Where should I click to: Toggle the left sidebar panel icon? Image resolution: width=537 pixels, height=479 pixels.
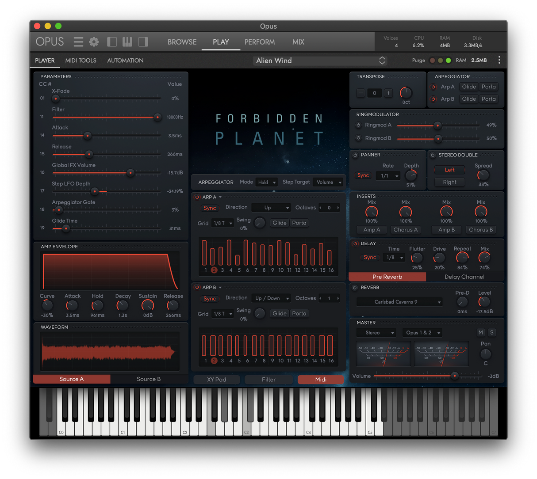click(112, 42)
